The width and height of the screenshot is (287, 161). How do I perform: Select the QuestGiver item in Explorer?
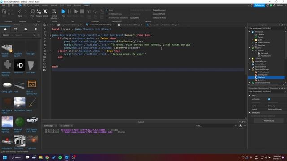coord(262,80)
